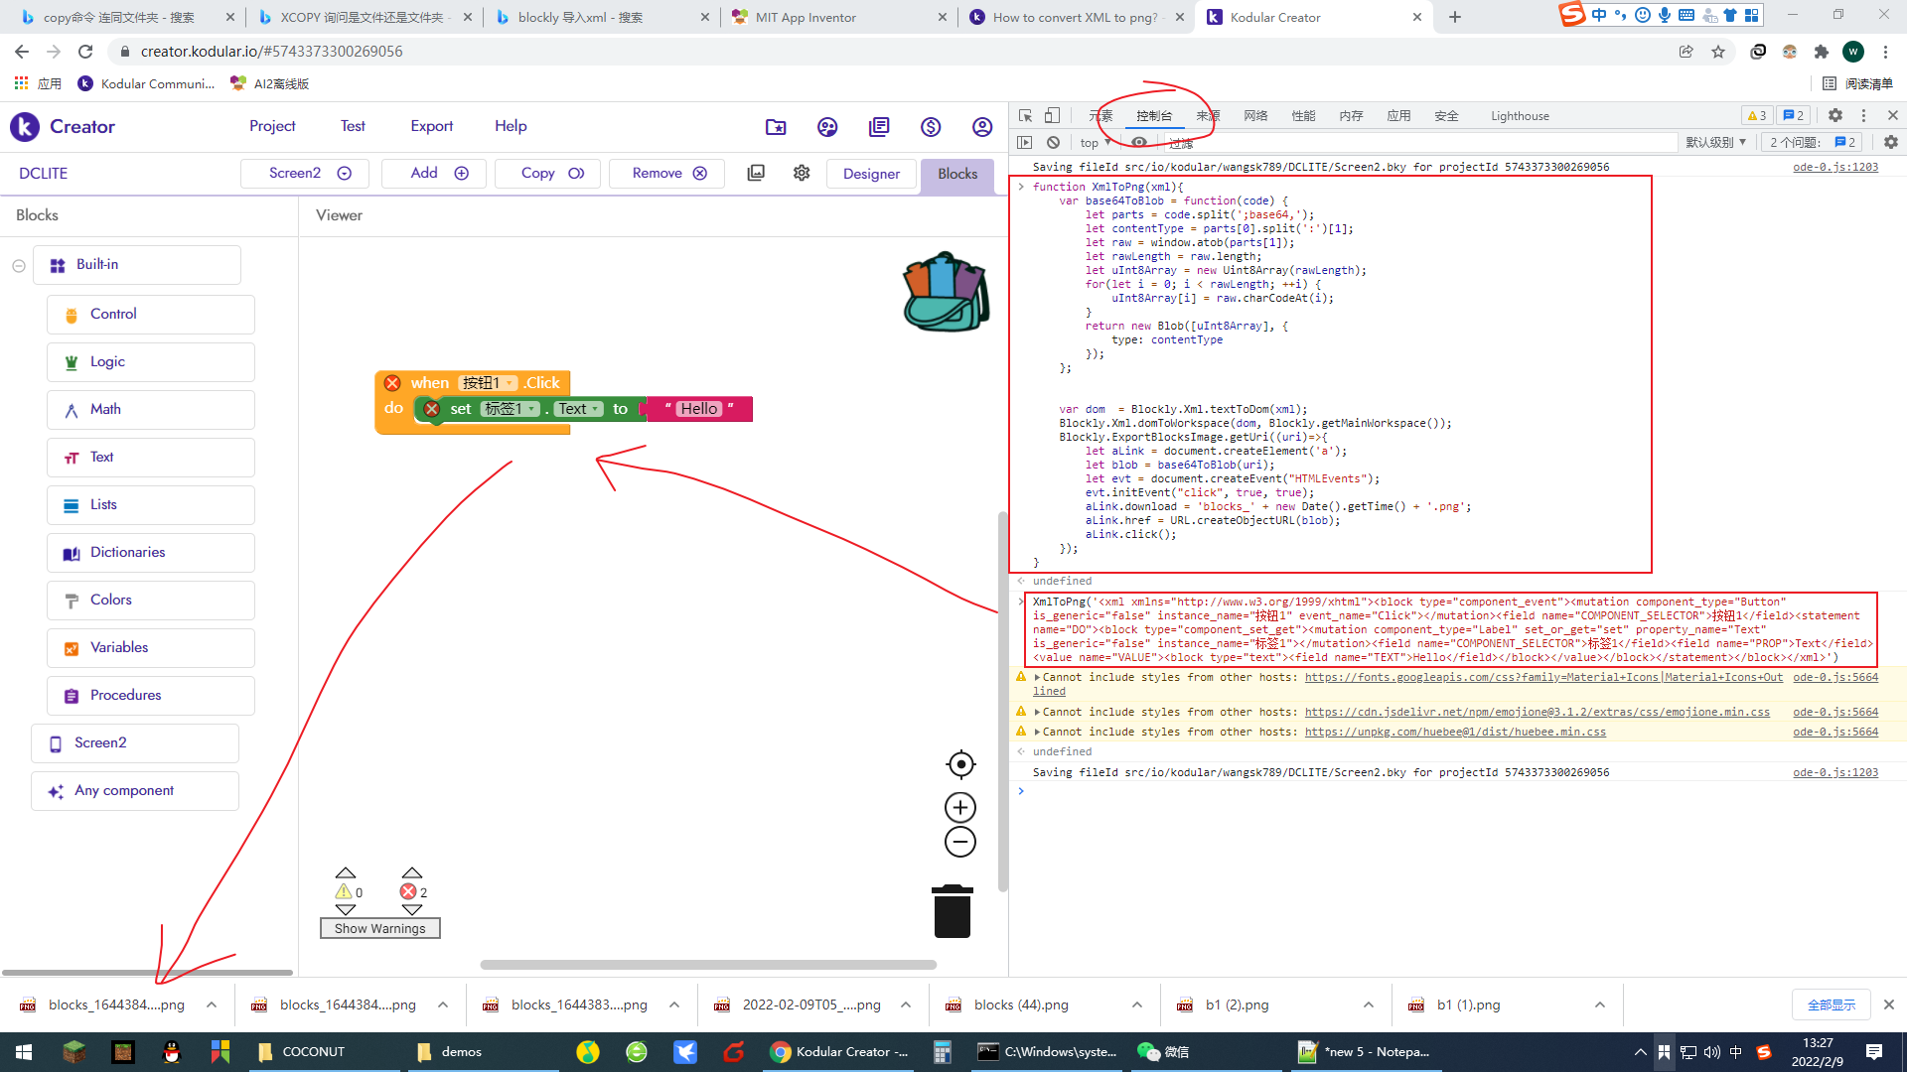
Task: Open the asset manager icon beside Remove
Action: pos(756,173)
